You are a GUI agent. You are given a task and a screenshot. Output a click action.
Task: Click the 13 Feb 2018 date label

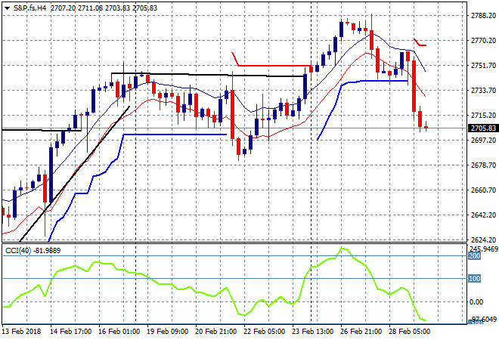coord(22,332)
